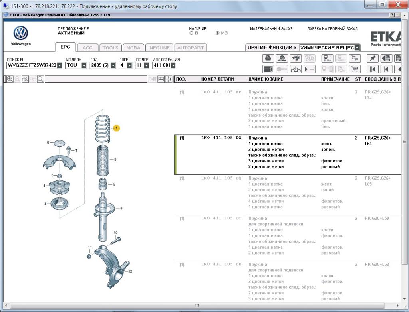Click the arrow-to-right panel expand icon
The image size is (409, 312).
[x=169, y=79]
